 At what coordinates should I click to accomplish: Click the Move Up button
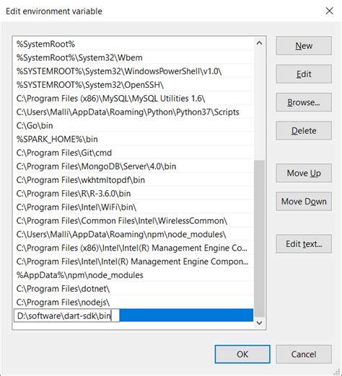point(304,173)
